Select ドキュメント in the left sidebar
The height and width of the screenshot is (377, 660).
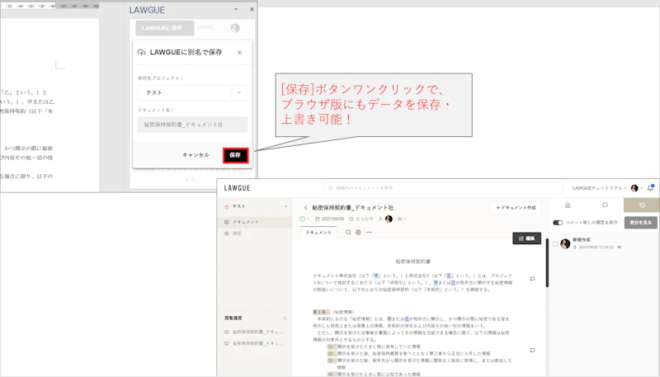point(245,222)
